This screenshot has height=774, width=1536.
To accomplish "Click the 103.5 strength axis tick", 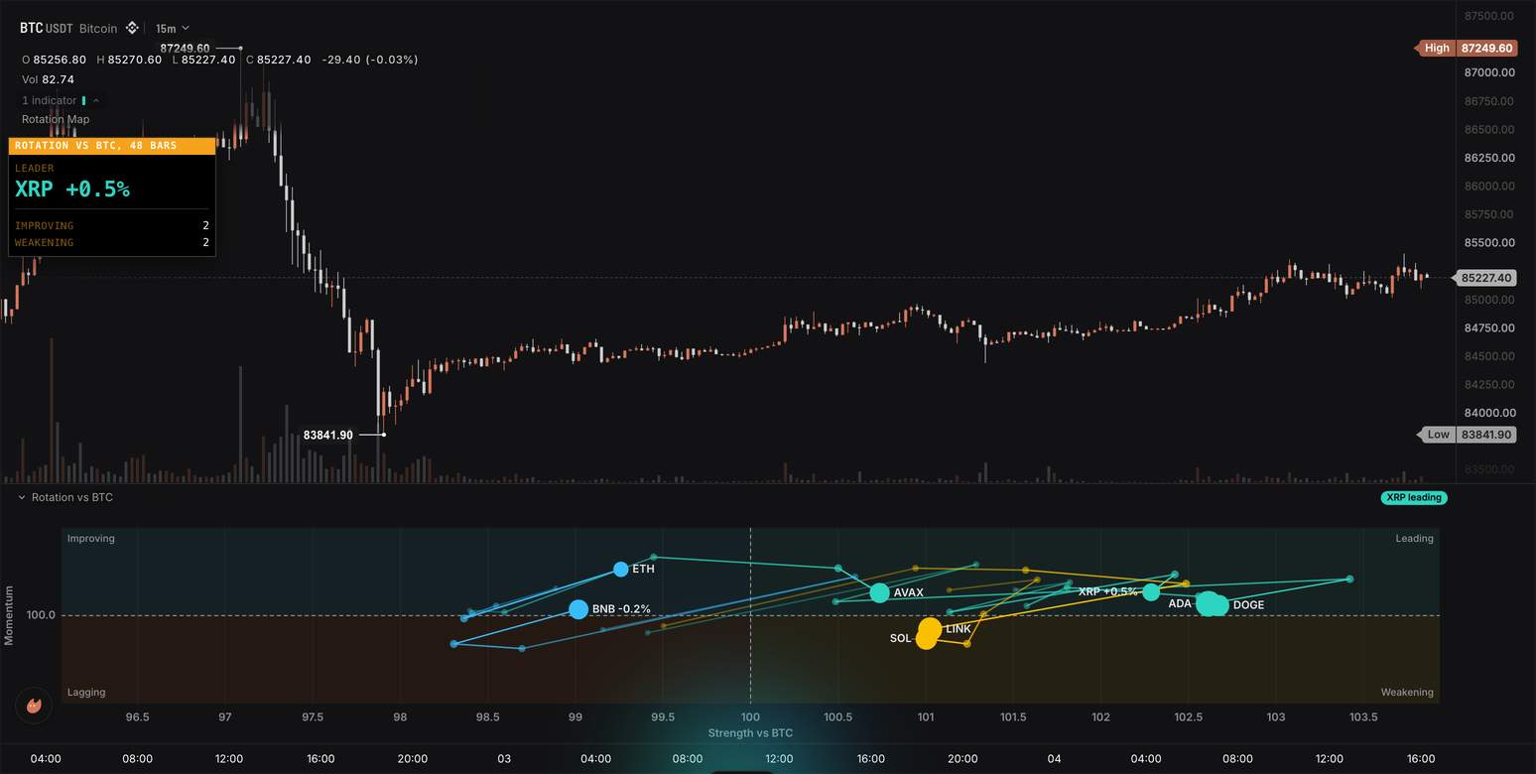I will point(1363,717).
